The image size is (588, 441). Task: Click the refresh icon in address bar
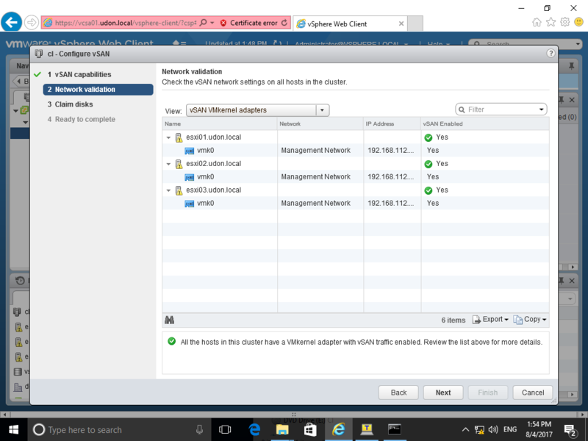[x=284, y=23]
